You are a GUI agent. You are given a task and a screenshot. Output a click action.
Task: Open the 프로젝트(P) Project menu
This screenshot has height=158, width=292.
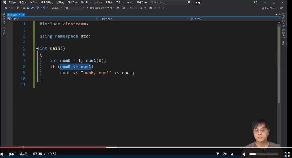pos(47,2)
